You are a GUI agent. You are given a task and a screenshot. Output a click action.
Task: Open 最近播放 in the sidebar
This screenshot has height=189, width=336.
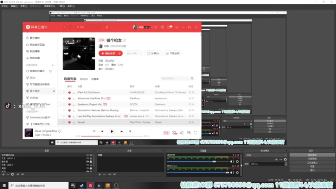tap(35, 38)
